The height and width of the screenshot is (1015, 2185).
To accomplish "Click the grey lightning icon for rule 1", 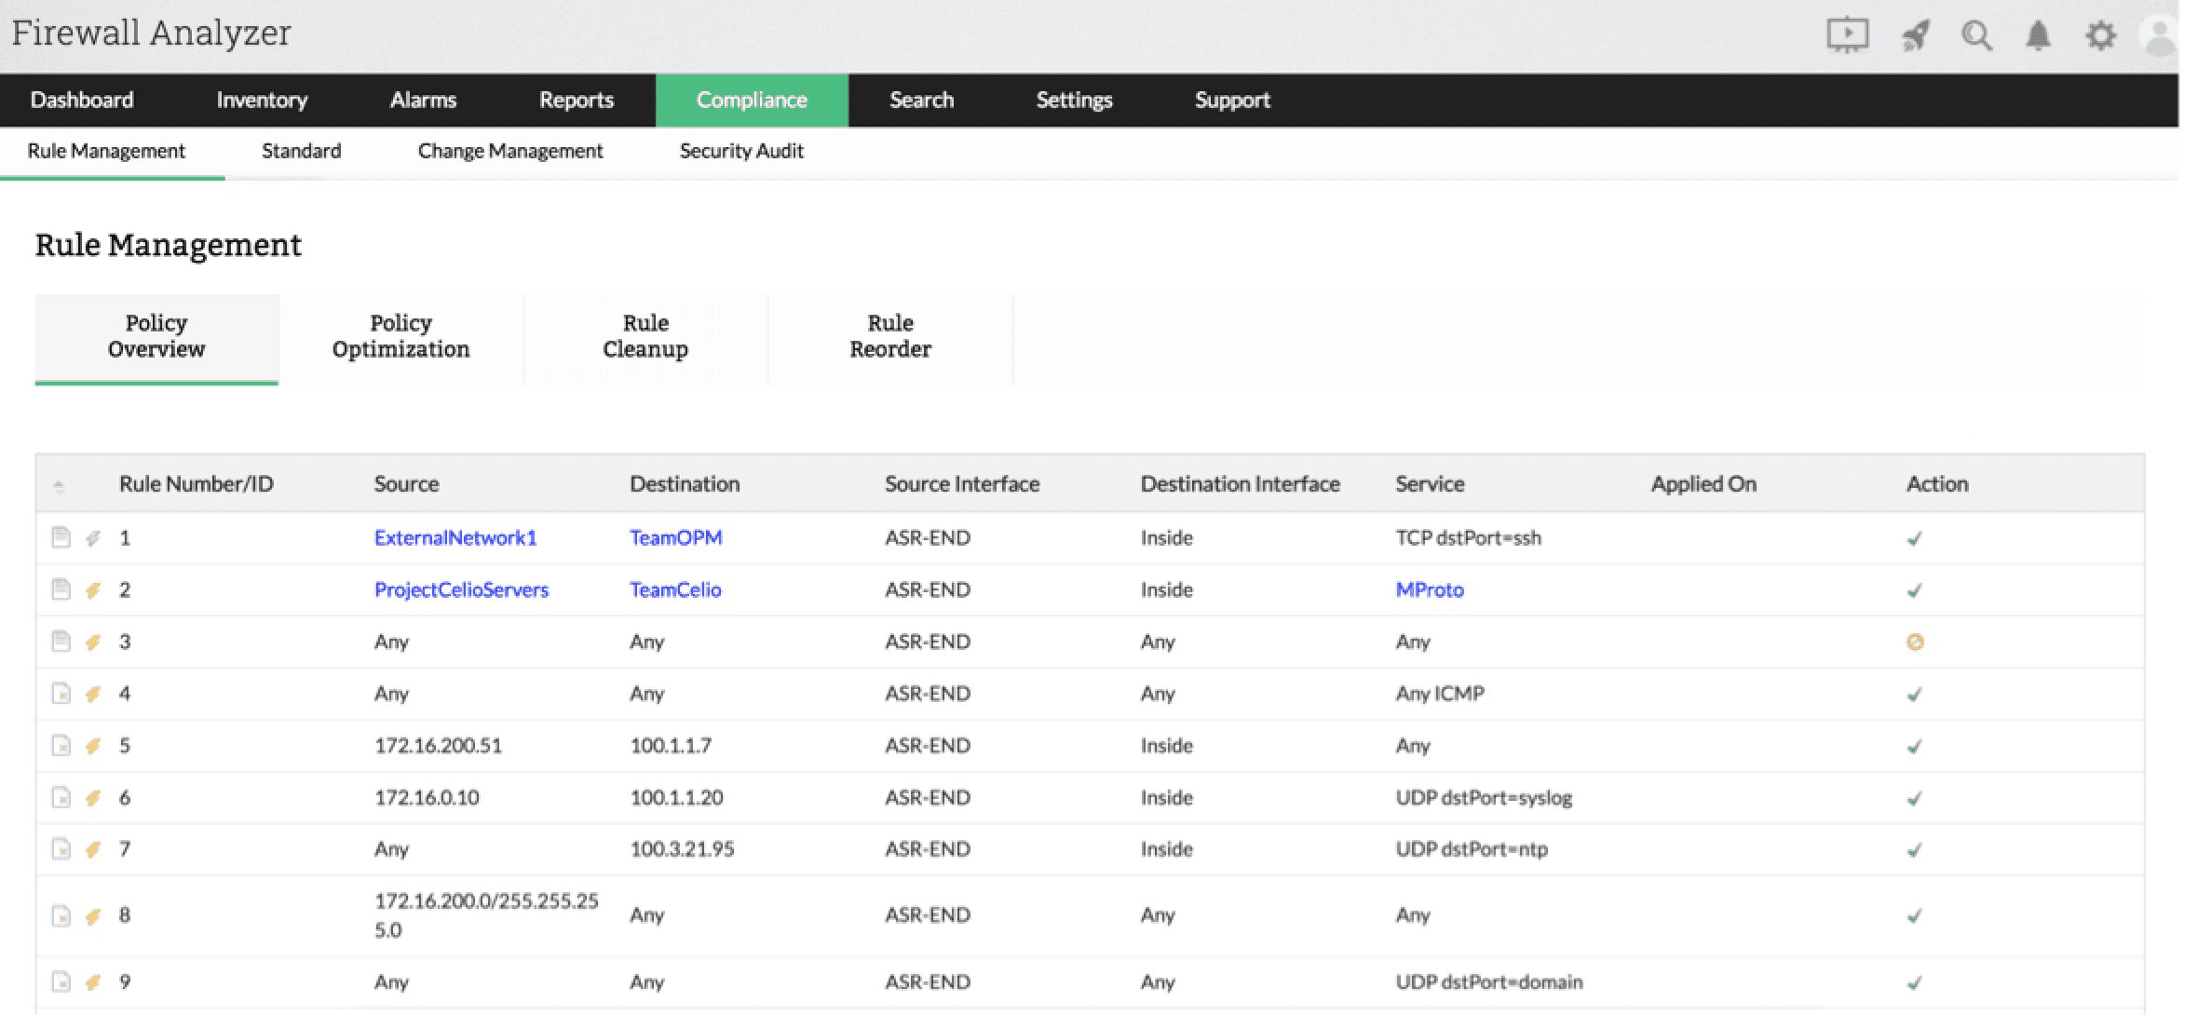I will point(93,537).
